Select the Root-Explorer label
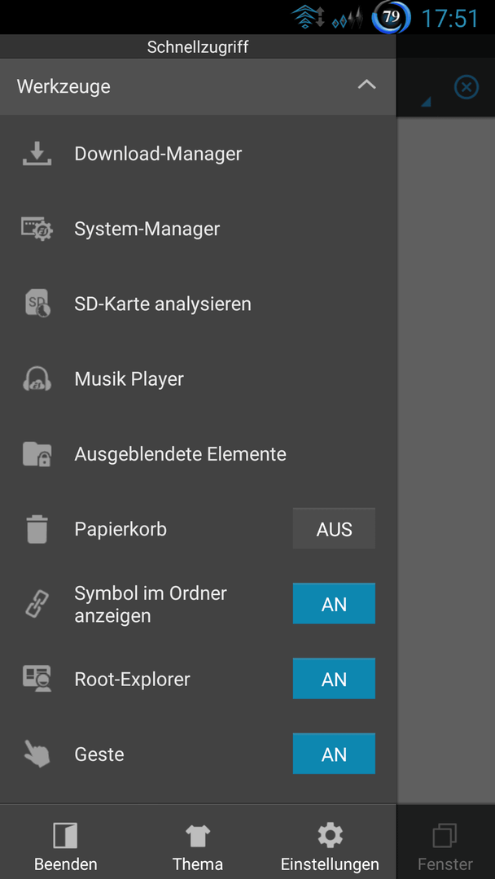Image resolution: width=495 pixels, height=879 pixels. 133,680
